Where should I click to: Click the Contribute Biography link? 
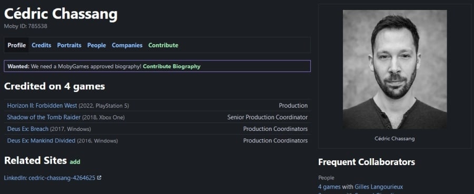tap(172, 66)
